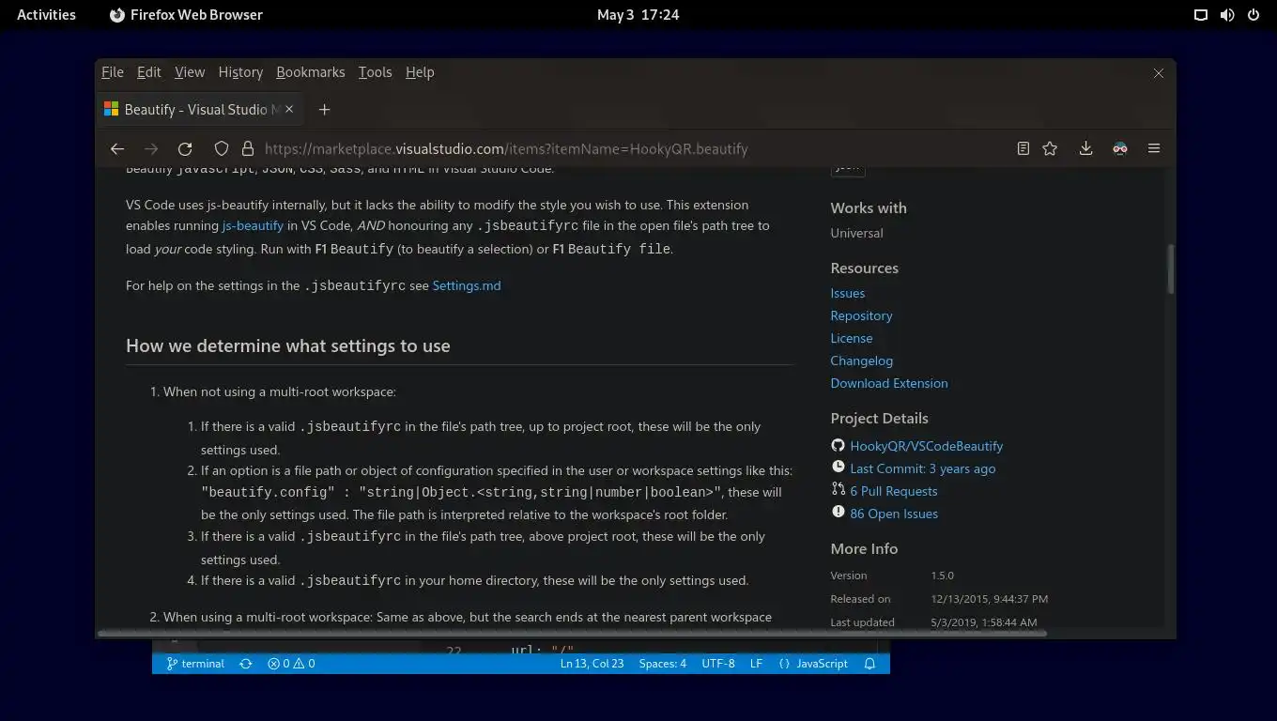The height and width of the screenshot is (721, 1277).
Task: Open tracking protection shield icon
Action: tap(222, 148)
